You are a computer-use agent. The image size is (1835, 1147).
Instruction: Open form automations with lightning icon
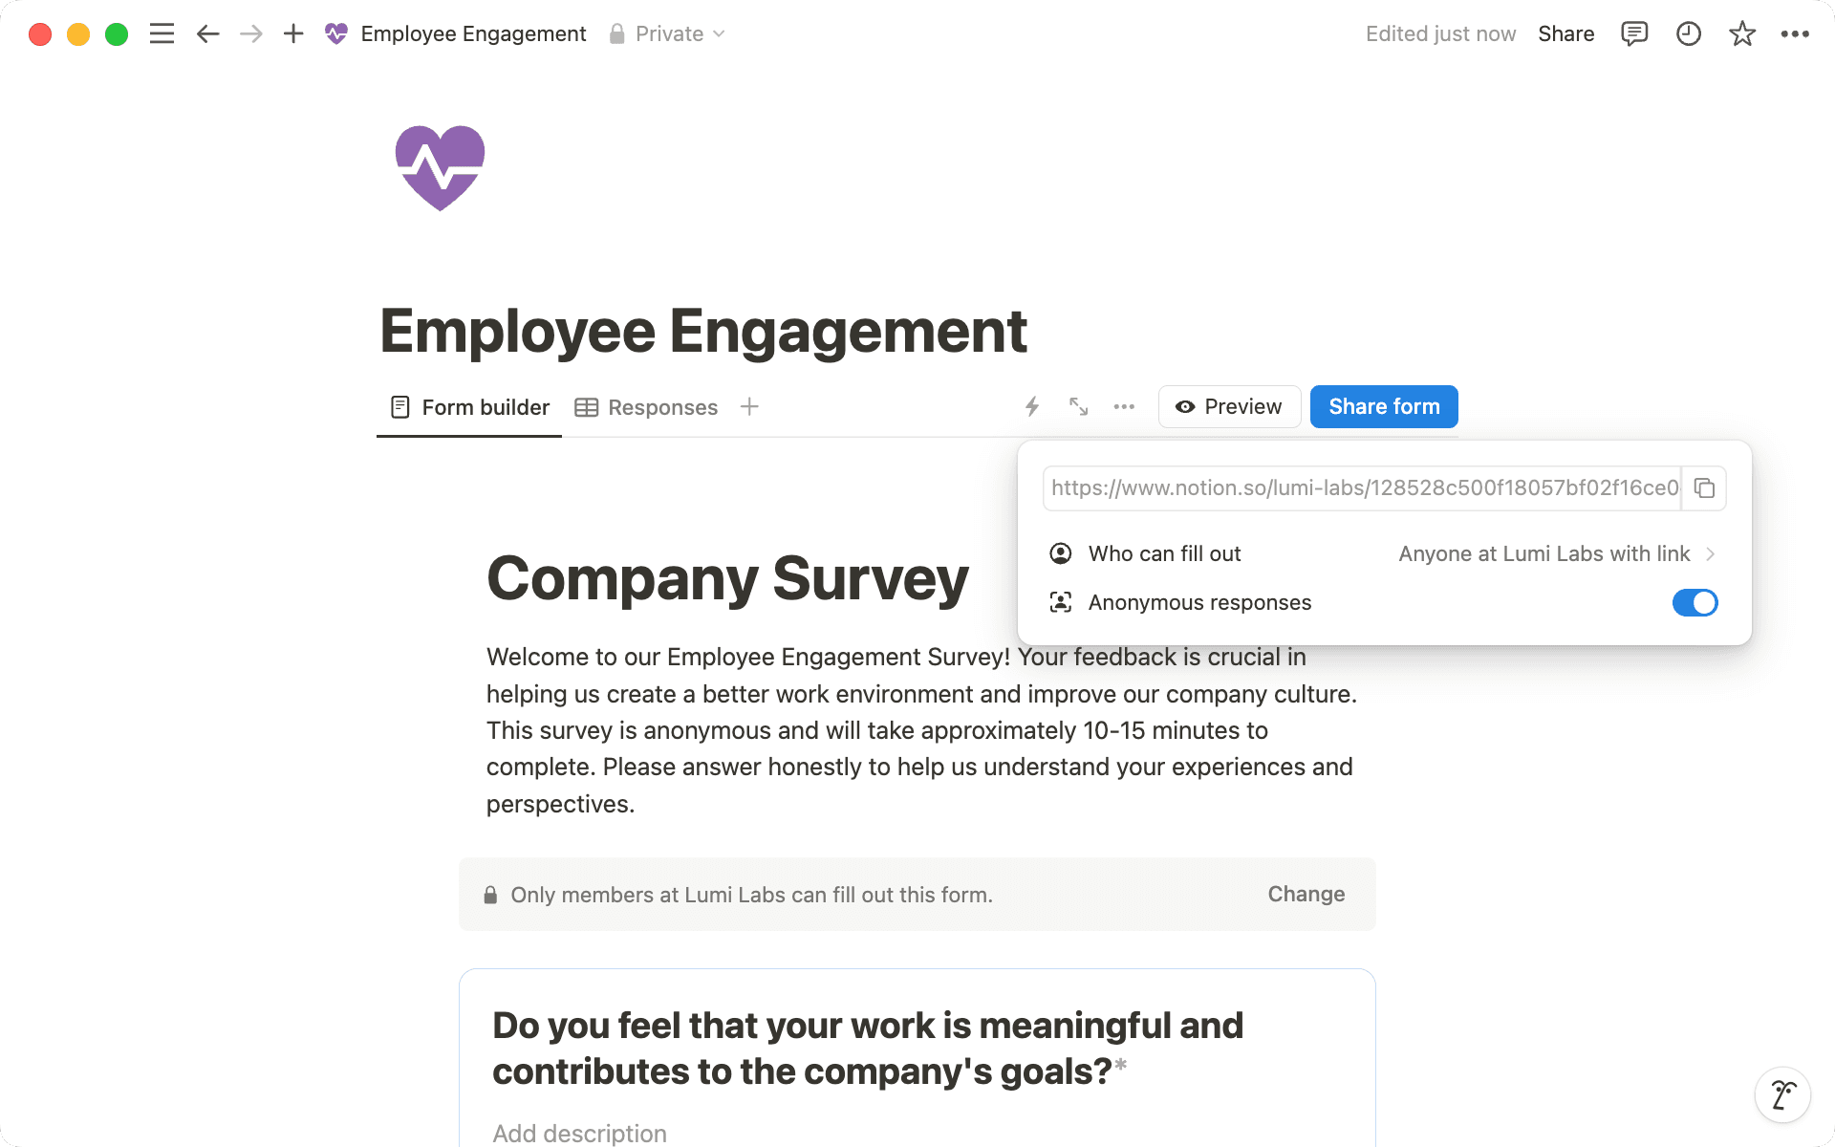pyautogui.click(x=1031, y=406)
